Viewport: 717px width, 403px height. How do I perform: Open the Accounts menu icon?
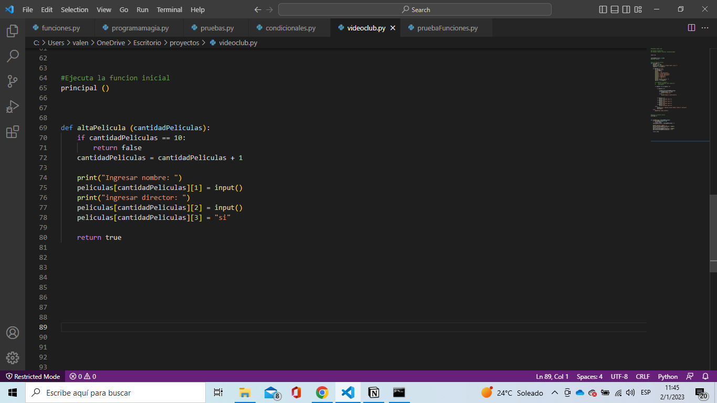coord(13,333)
